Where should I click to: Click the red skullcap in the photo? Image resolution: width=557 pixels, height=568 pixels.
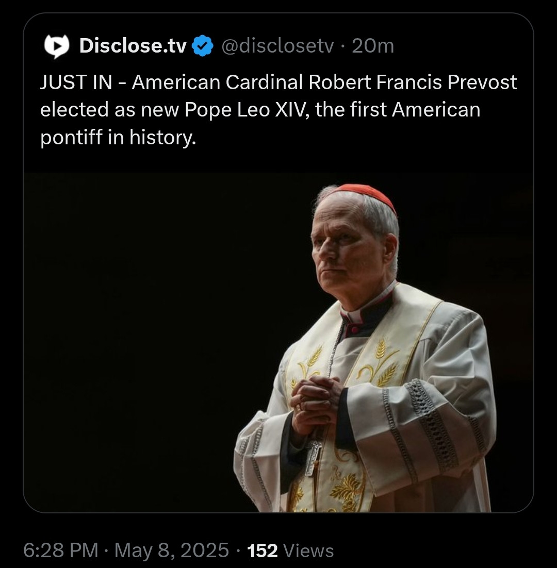367,194
